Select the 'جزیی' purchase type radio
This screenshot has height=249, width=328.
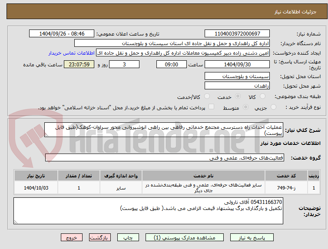[273, 107]
